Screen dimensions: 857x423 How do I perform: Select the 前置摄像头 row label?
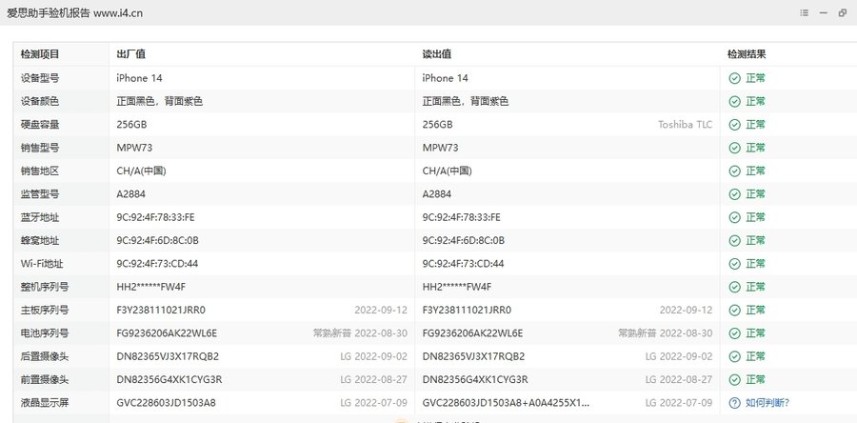pos(45,379)
